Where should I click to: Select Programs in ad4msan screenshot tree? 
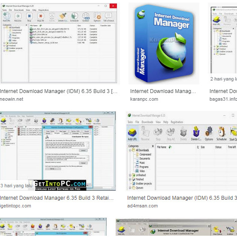pos(144,167)
